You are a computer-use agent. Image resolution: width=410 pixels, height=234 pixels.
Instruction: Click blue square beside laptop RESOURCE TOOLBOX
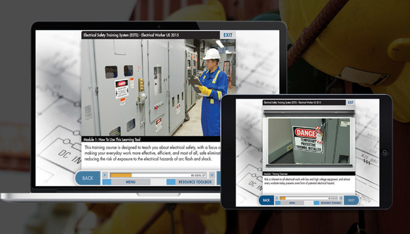pos(171,182)
